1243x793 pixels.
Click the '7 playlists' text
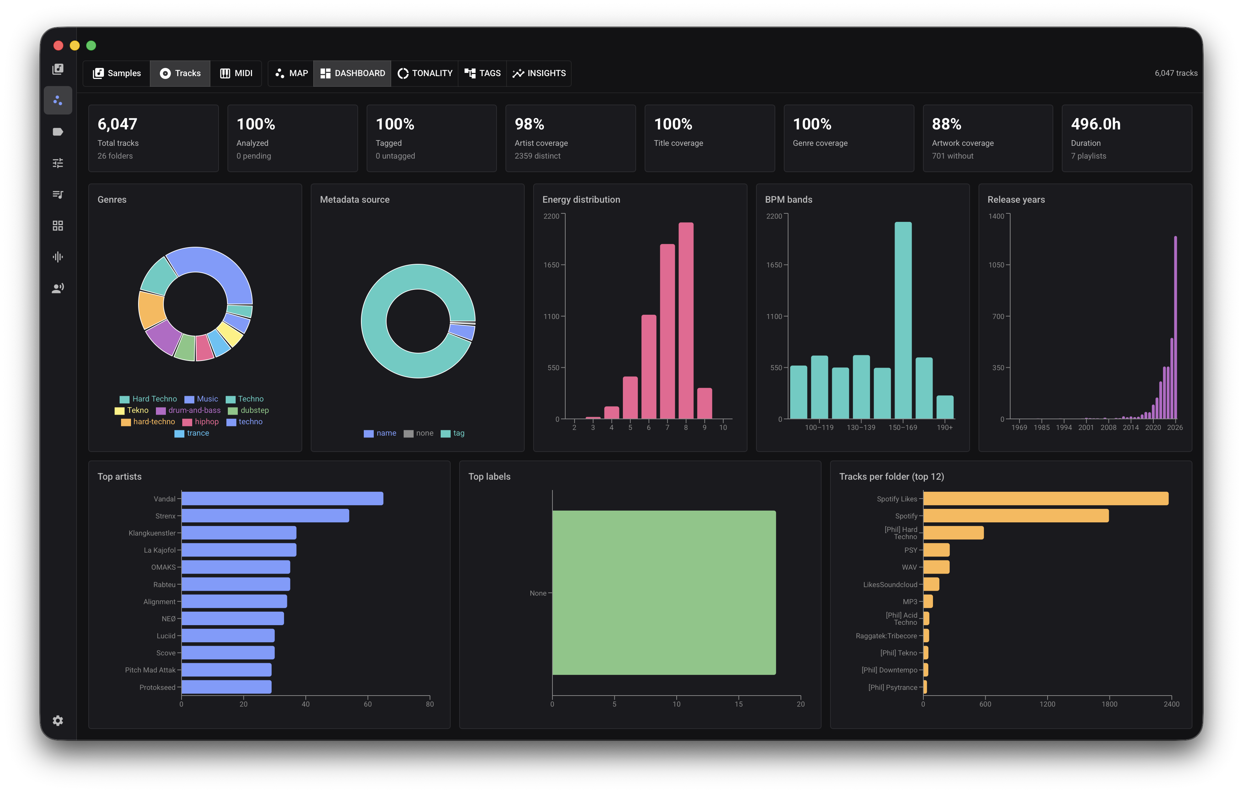pyautogui.click(x=1088, y=156)
